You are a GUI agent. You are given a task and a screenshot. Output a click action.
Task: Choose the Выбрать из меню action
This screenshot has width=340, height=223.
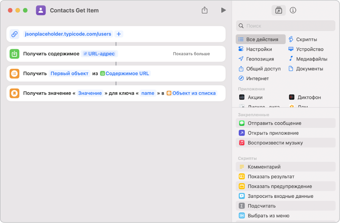coord(286,216)
